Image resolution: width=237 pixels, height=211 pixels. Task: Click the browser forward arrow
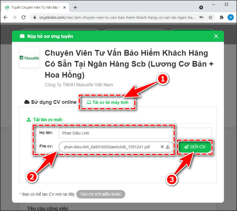coord(15,17)
